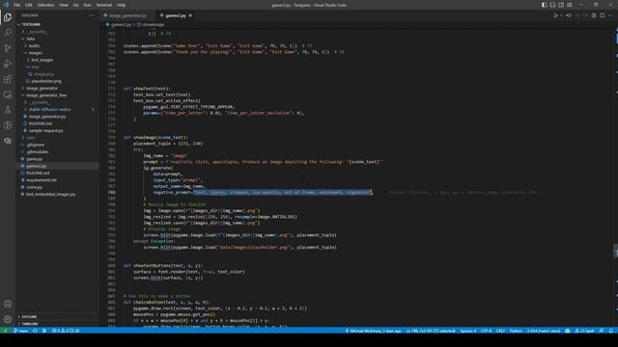Click the main branch indicator in status bar
618x347 pixels.
(x=21, y=331)
